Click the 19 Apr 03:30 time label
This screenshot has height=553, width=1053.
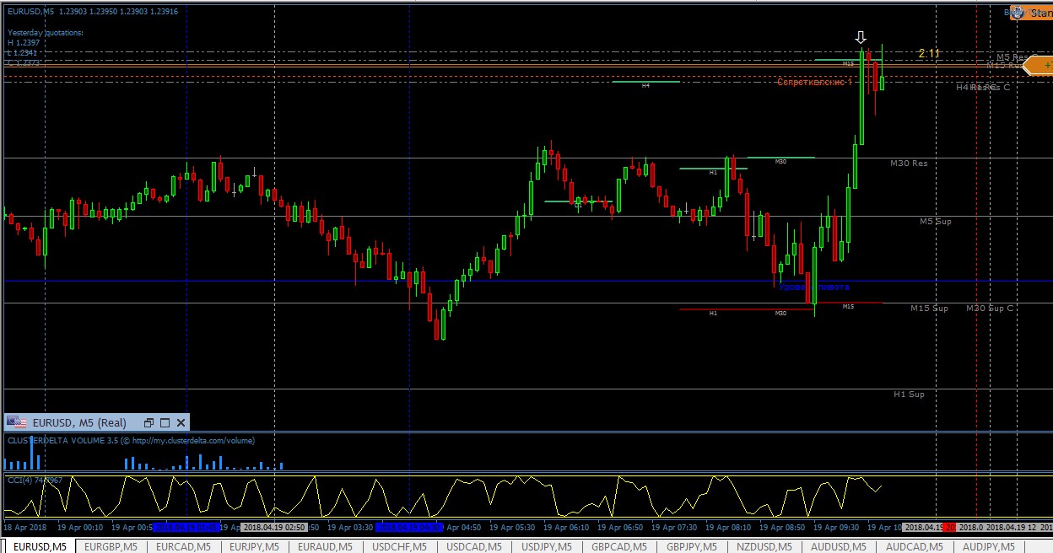pos(350,527)
